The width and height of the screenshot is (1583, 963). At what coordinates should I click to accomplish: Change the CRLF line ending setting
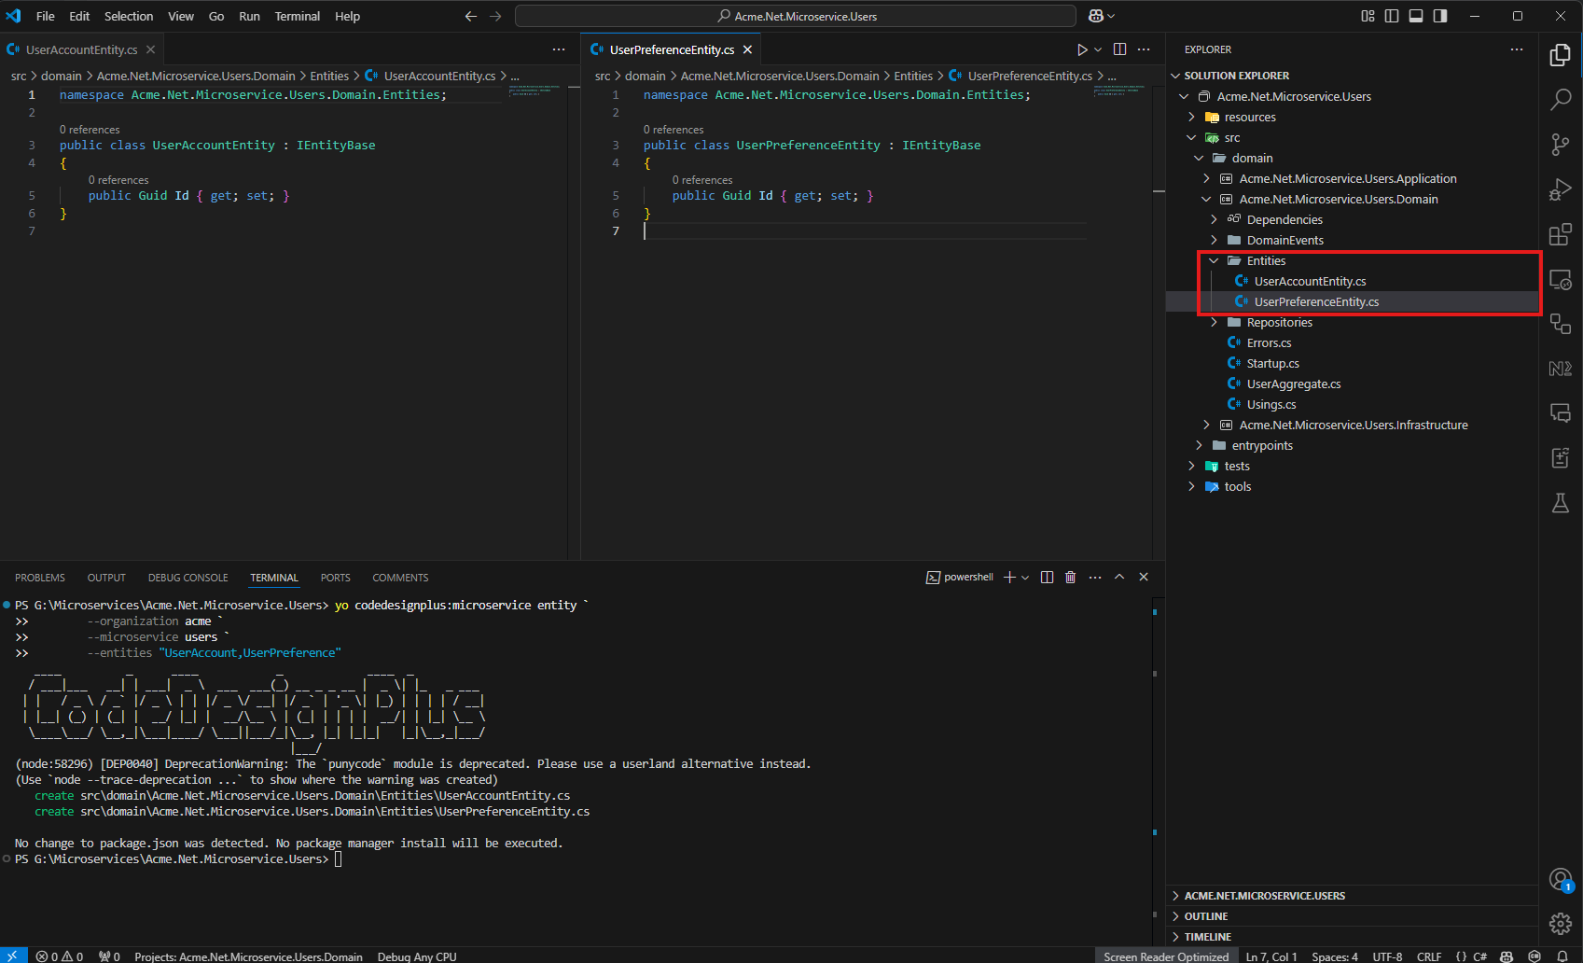point(1429,956)
